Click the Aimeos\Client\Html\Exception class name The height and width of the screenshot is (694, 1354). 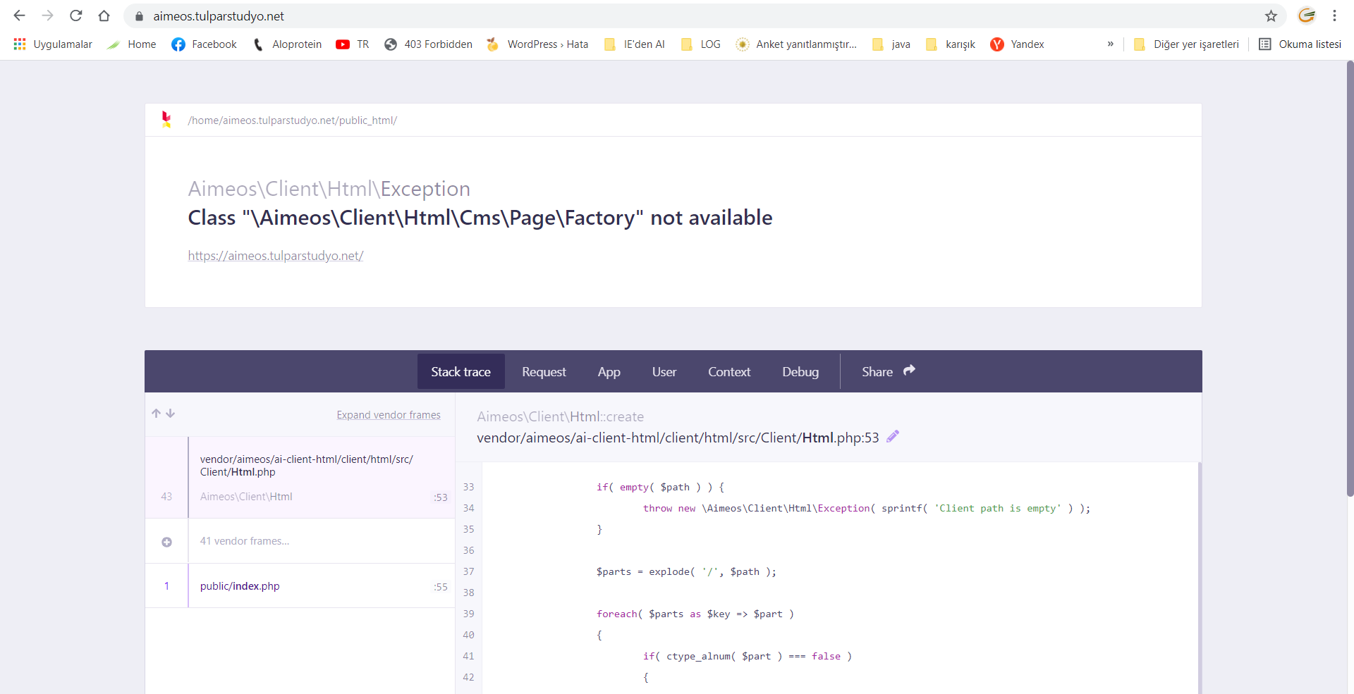pos(329,189)
